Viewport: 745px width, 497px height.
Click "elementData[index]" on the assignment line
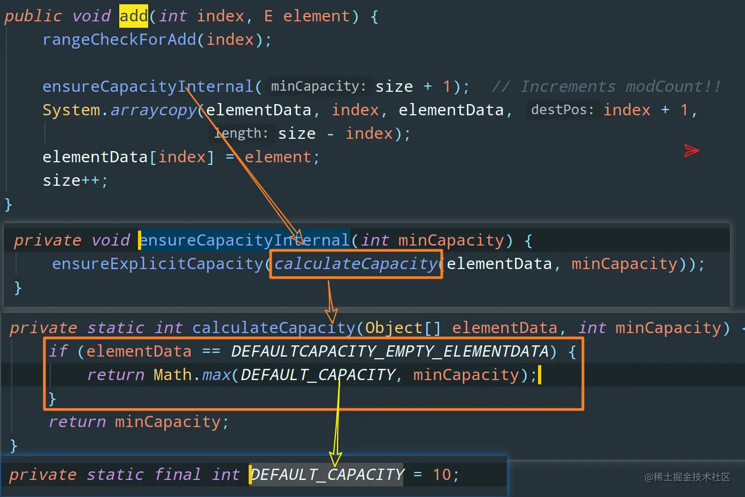coord(128,157)
